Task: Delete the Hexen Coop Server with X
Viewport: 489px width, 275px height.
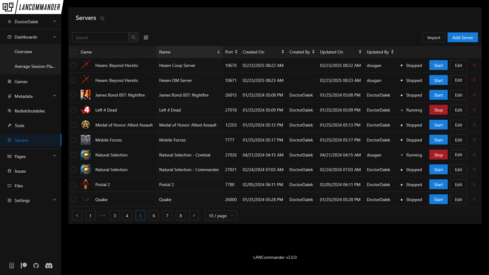Action: (474, 65)
